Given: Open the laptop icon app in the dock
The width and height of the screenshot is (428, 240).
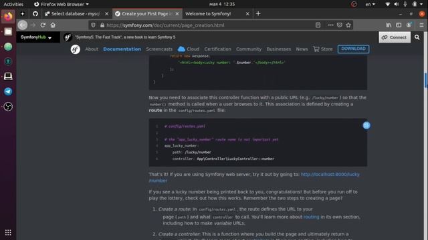Looking at the screenshot, I should (x=8, y=76).
